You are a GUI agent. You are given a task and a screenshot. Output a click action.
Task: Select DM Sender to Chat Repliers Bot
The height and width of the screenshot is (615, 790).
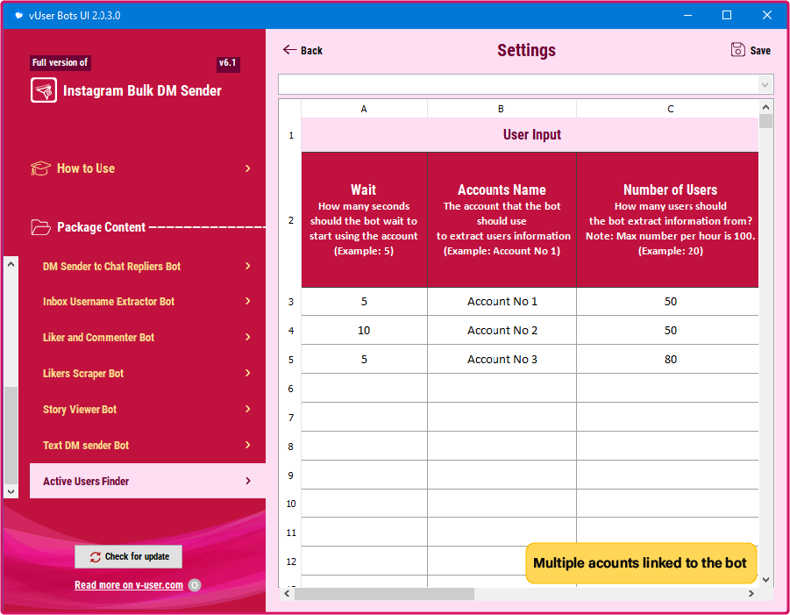pos(146,266)
